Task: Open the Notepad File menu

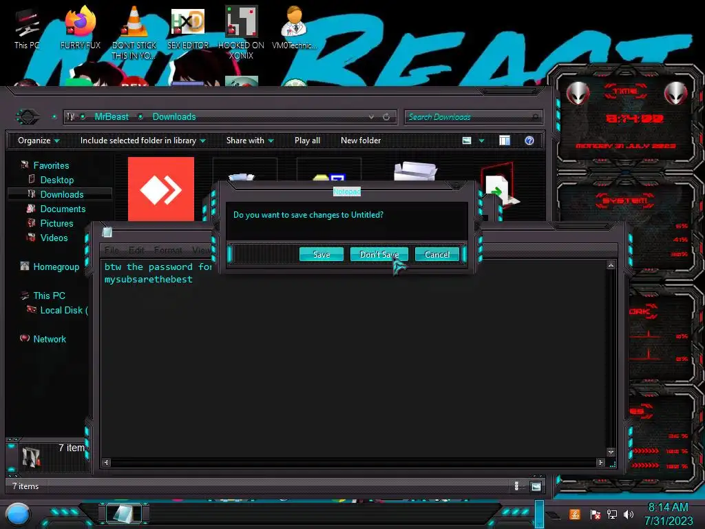Action: click(x=112, y=250)
